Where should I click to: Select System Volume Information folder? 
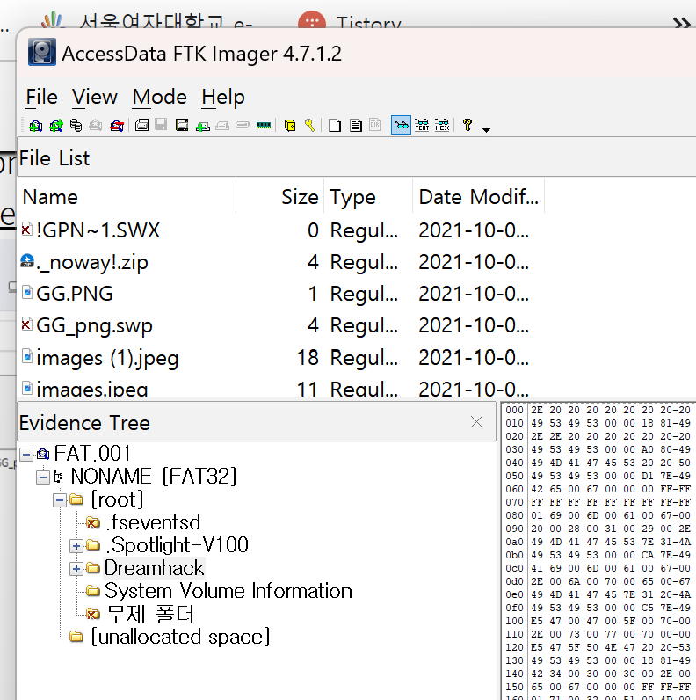pos(228,591)
